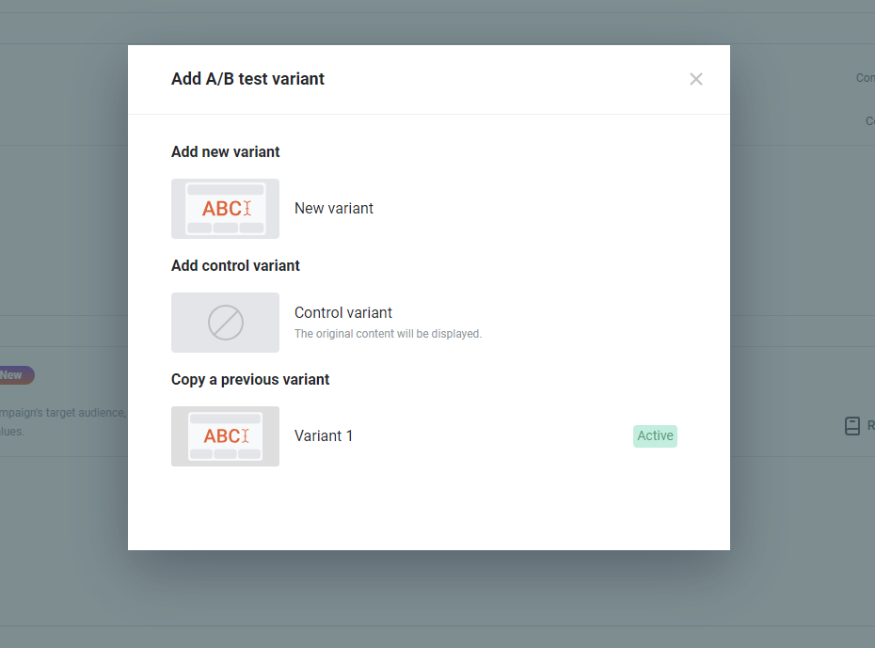Image resolution: width=875 pixels, height=648 pixels.
Task: Click the Variant 1 ABC thumbnail
Action: click(225, 436)
